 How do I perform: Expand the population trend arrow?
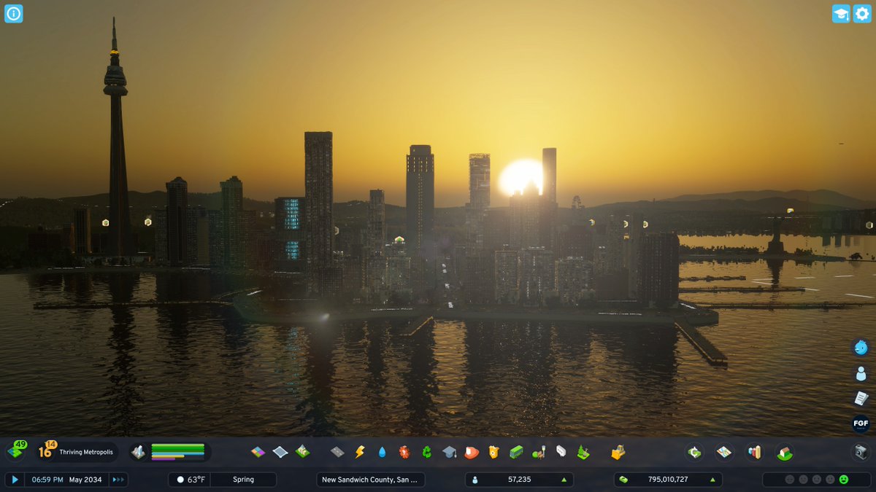[564, 480]
